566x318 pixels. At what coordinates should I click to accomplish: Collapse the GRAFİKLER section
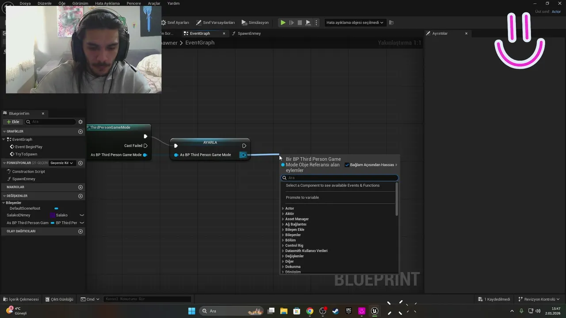(4, 132)
